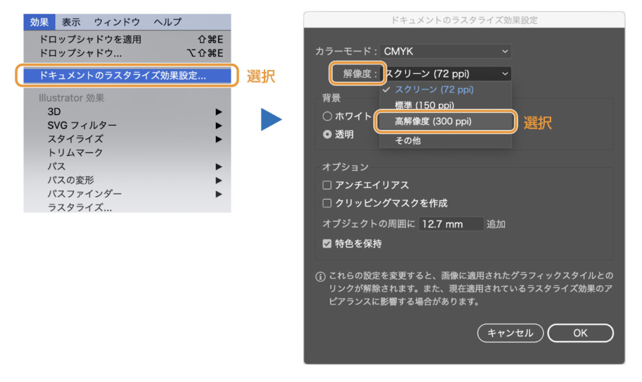Expand the SVG フィルター submenu
This screenshot has height=382, width=642.
(127, 125)
